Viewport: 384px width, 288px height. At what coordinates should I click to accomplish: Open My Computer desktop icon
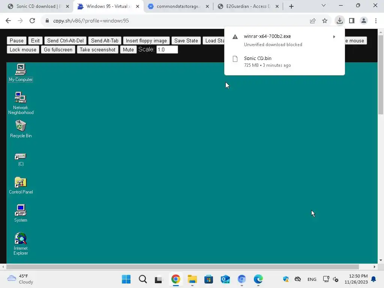[x=21, y=73]
